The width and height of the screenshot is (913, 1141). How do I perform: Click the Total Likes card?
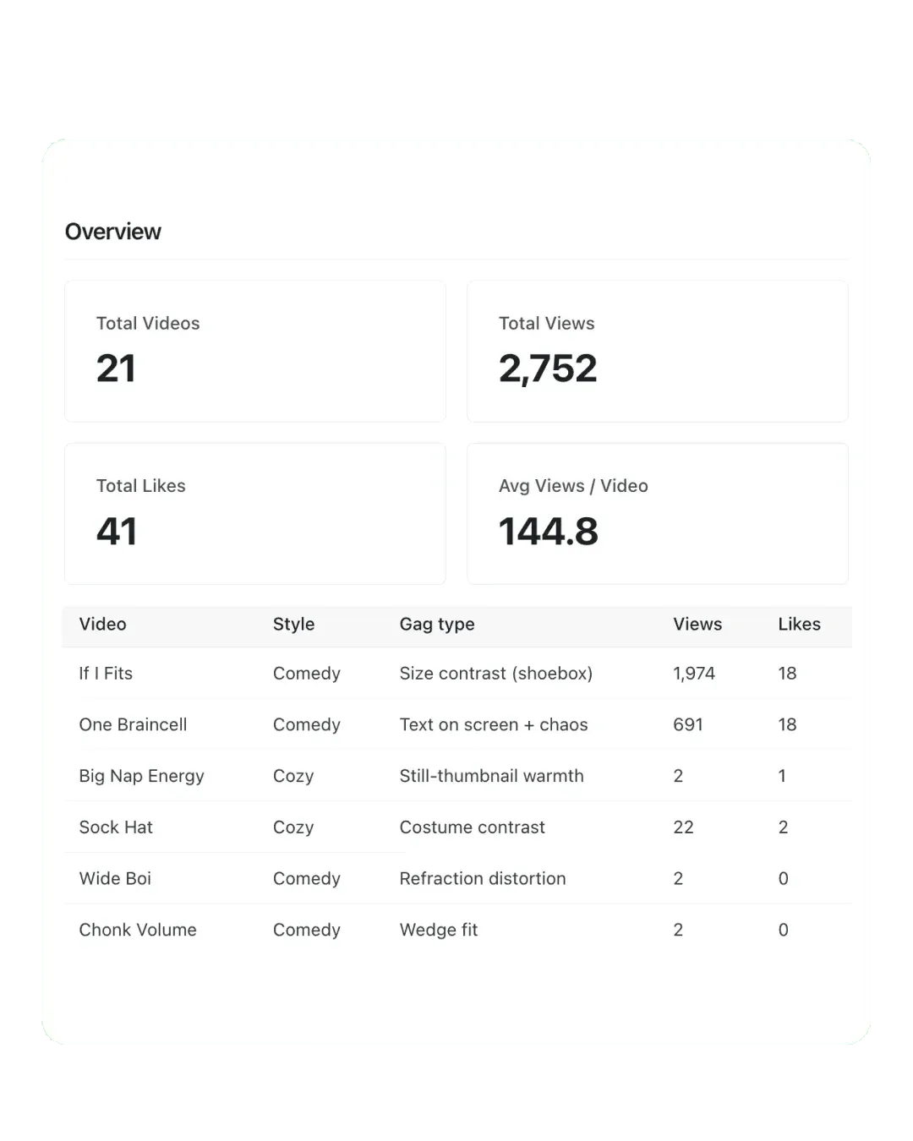click(255, 514)
